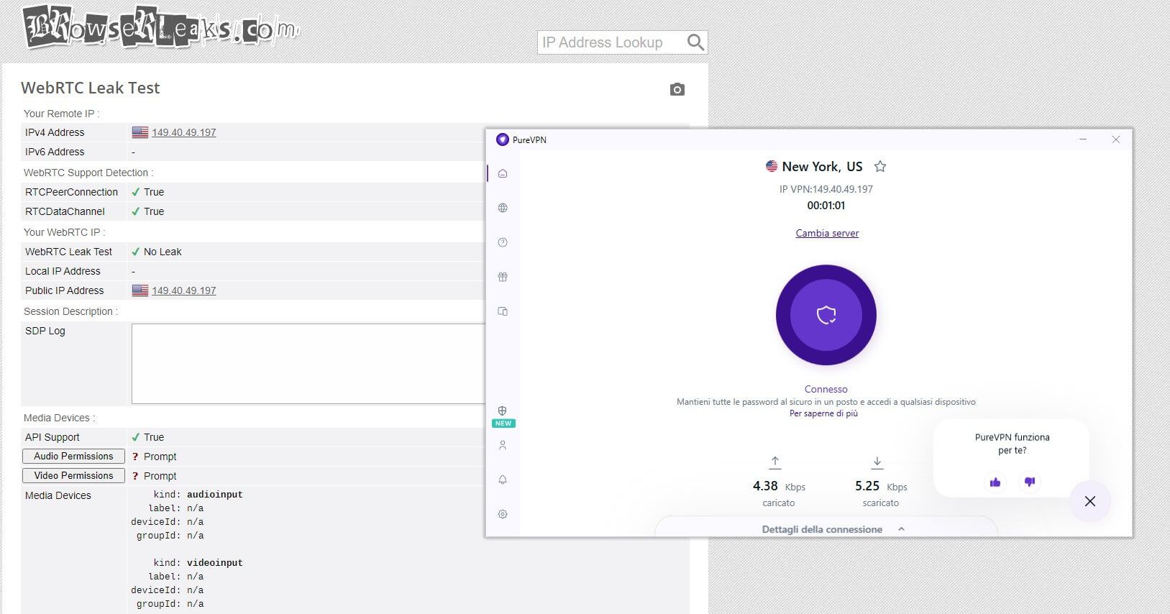The width and height of the screenshot is (1170, 614).
Task: Open PureVPN settings gear
Action: point(503,514)
